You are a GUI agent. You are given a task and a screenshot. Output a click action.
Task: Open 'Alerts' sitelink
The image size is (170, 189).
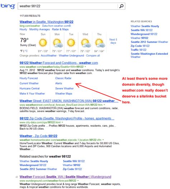58,83
